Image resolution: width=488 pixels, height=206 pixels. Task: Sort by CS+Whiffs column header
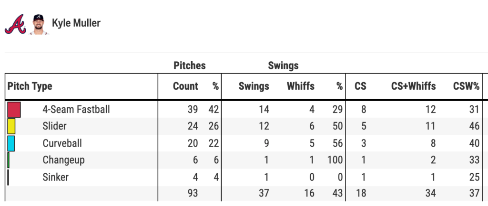[x=415, y=86]
